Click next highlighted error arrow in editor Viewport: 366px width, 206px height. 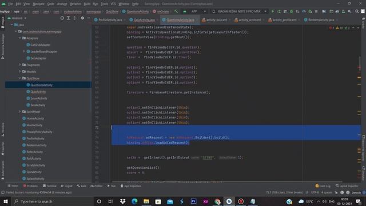pyautogui.click(x=358, y=28)
